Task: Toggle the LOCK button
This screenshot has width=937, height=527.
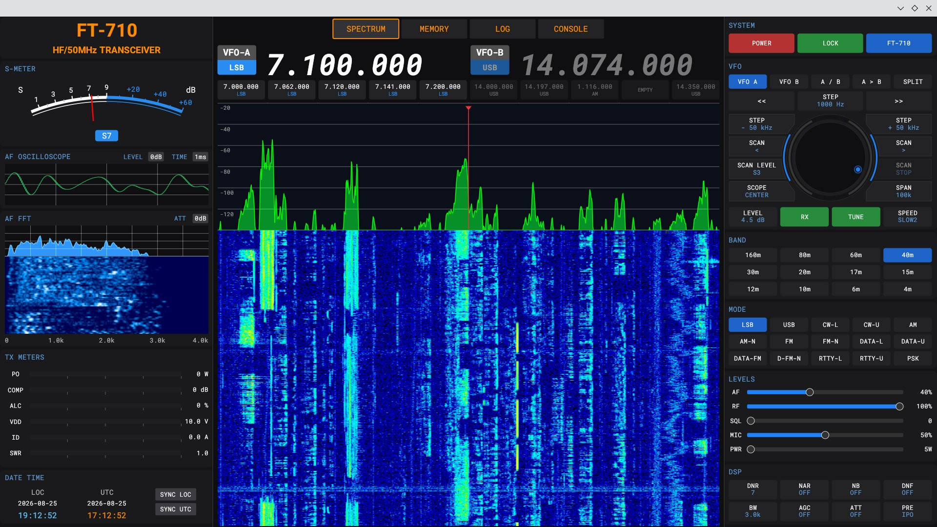Action: click(830, 43)
